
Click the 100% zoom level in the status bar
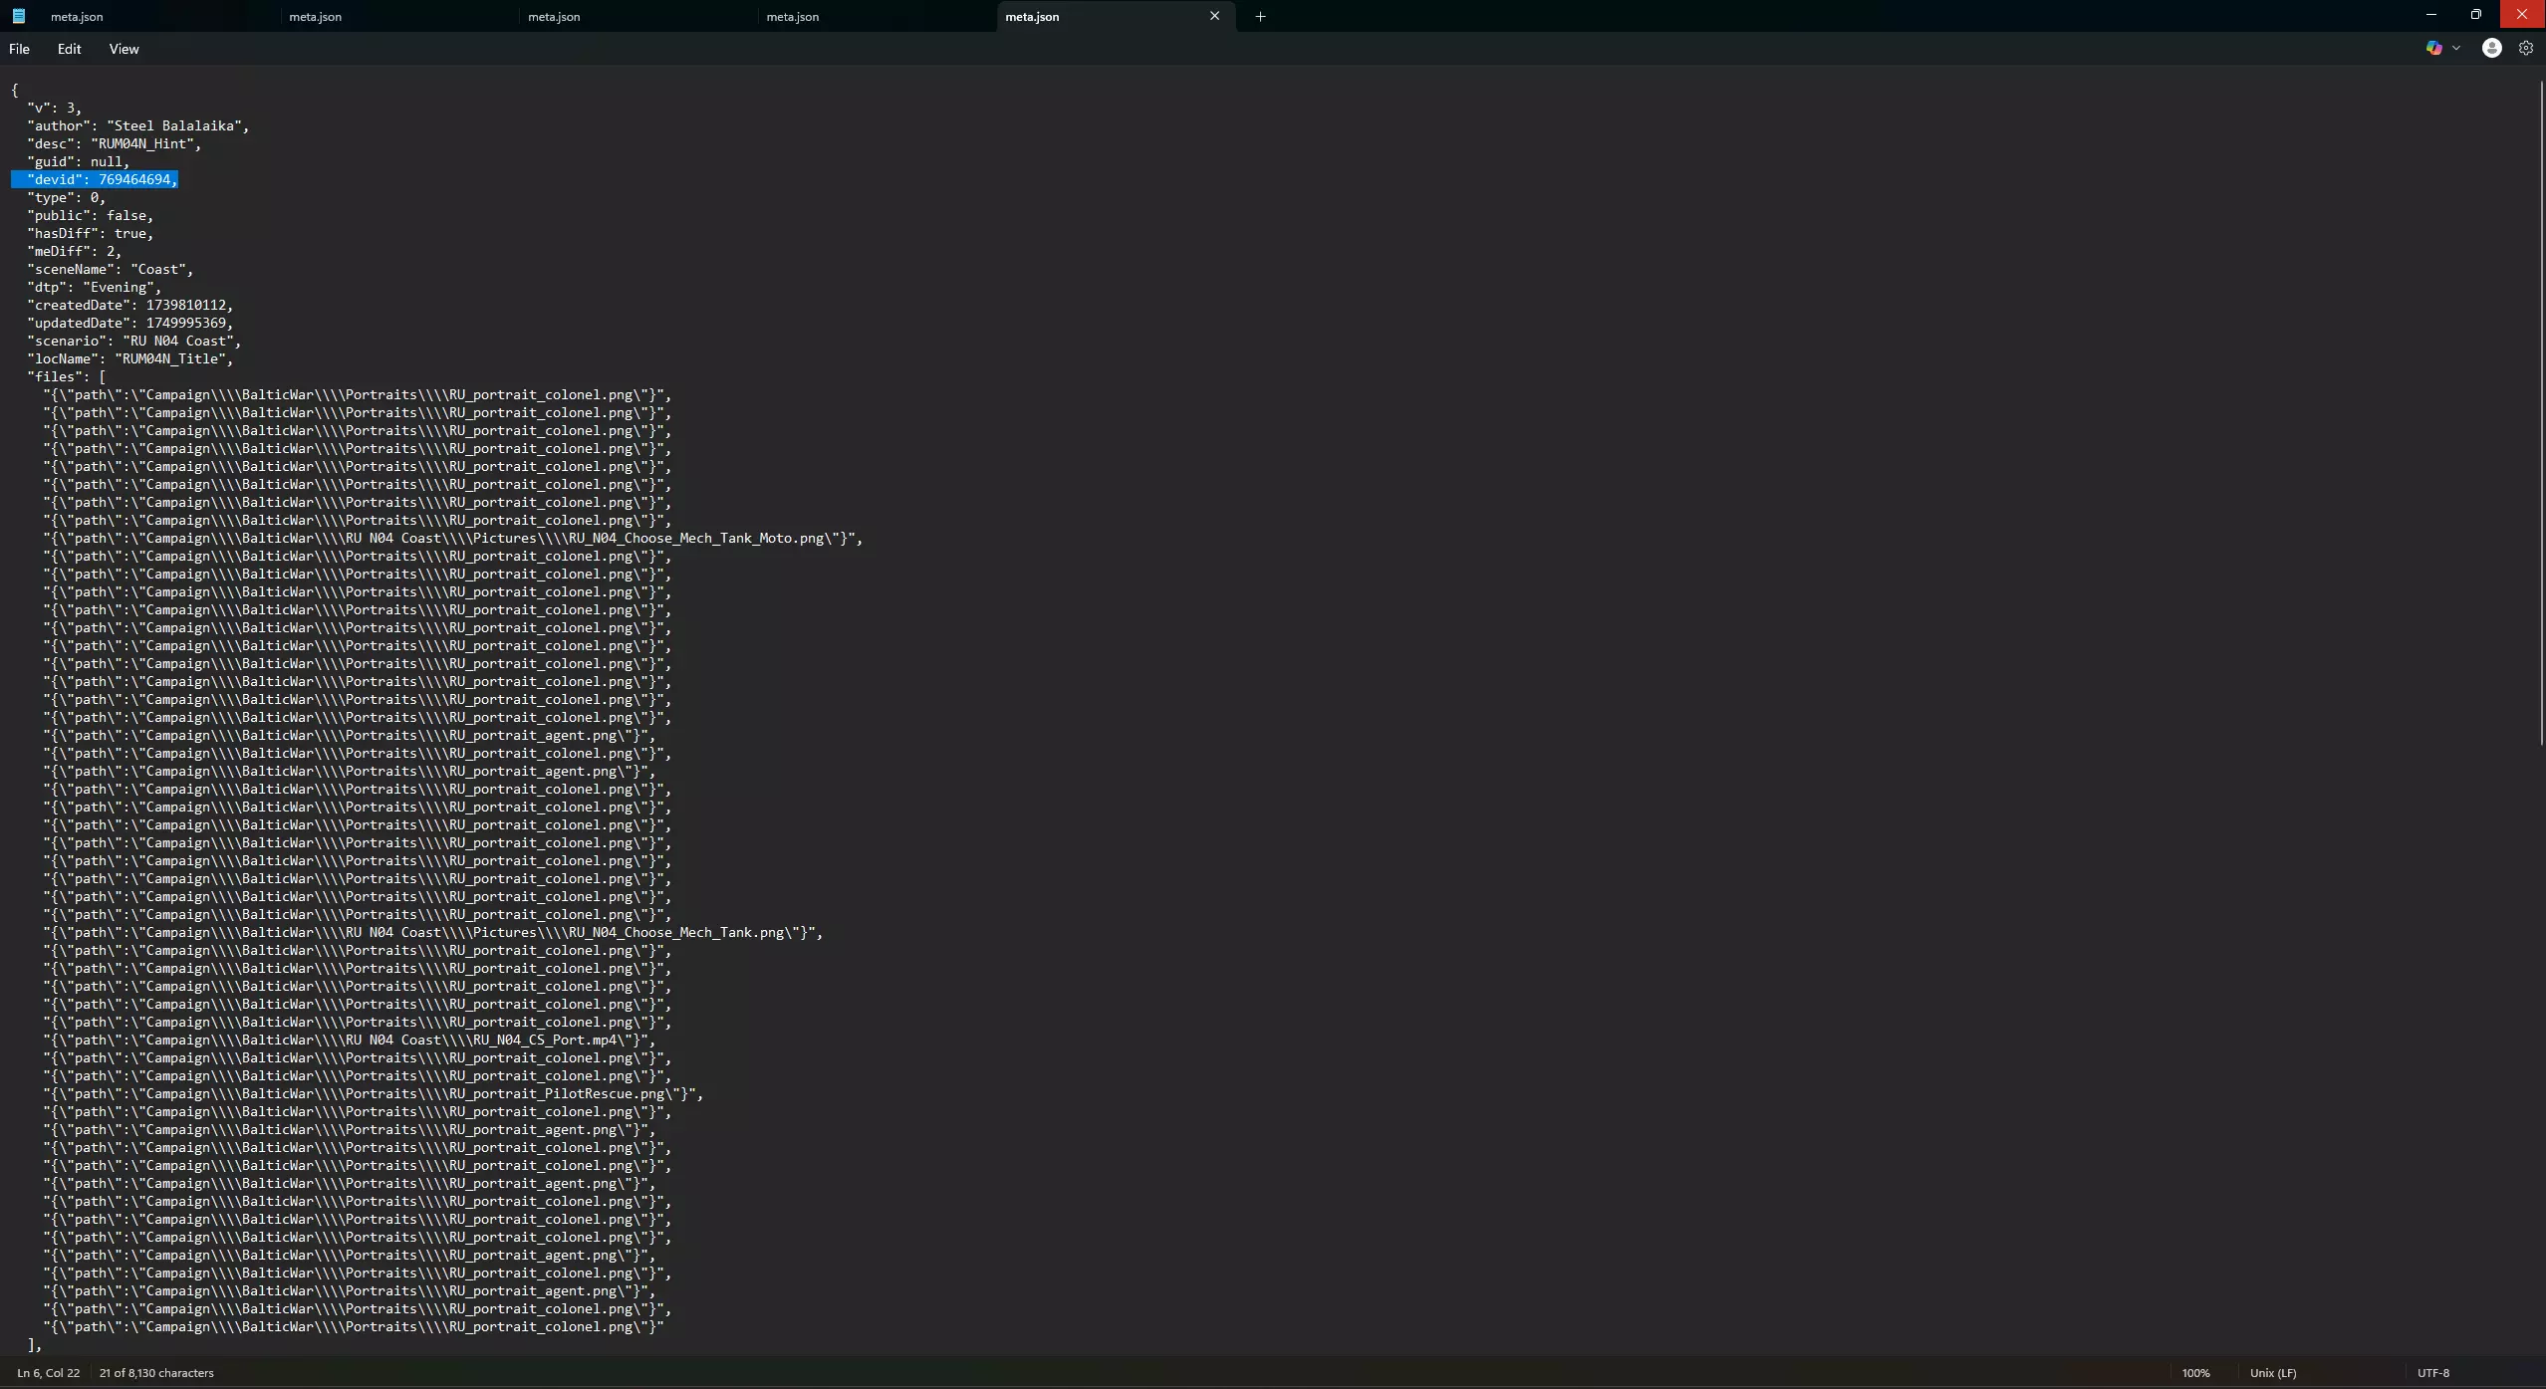[x=2195, y=1373]
